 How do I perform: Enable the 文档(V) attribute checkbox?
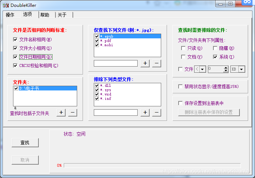pyautogui.click(x=183, y=57)
